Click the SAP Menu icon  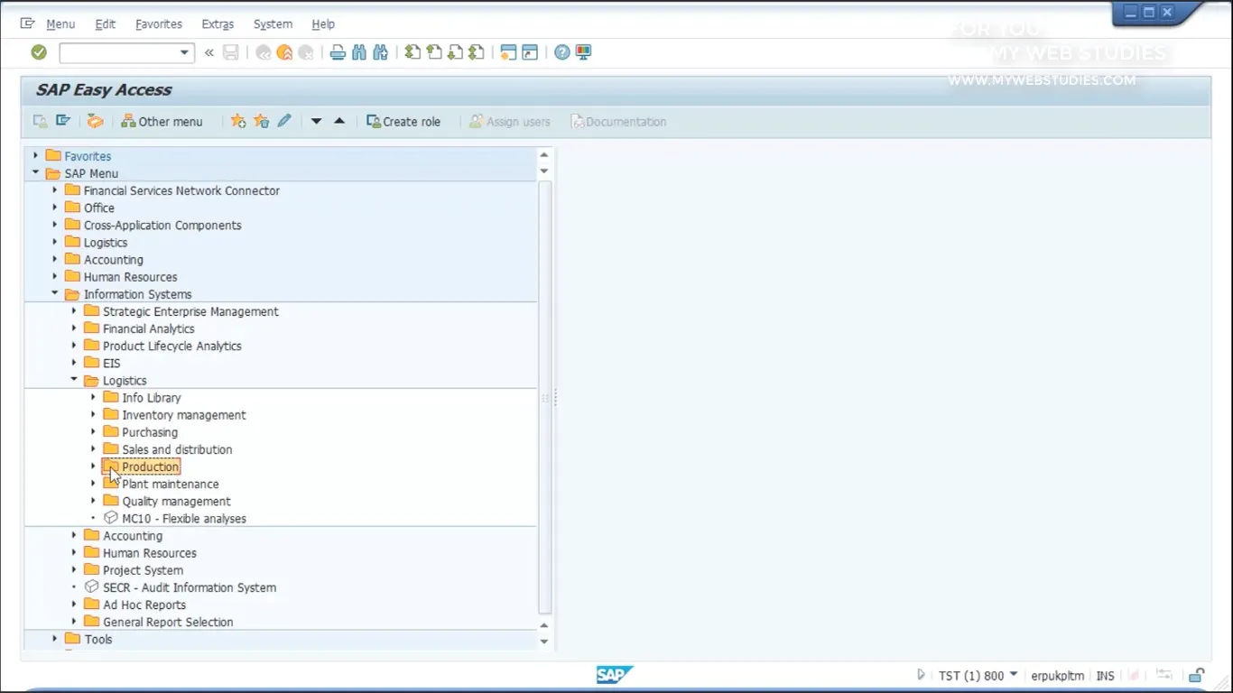tap(63, 121)
